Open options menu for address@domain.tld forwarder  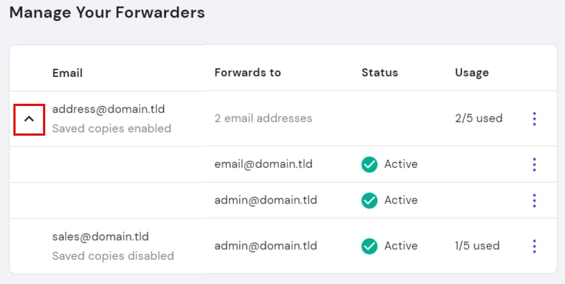534,119
